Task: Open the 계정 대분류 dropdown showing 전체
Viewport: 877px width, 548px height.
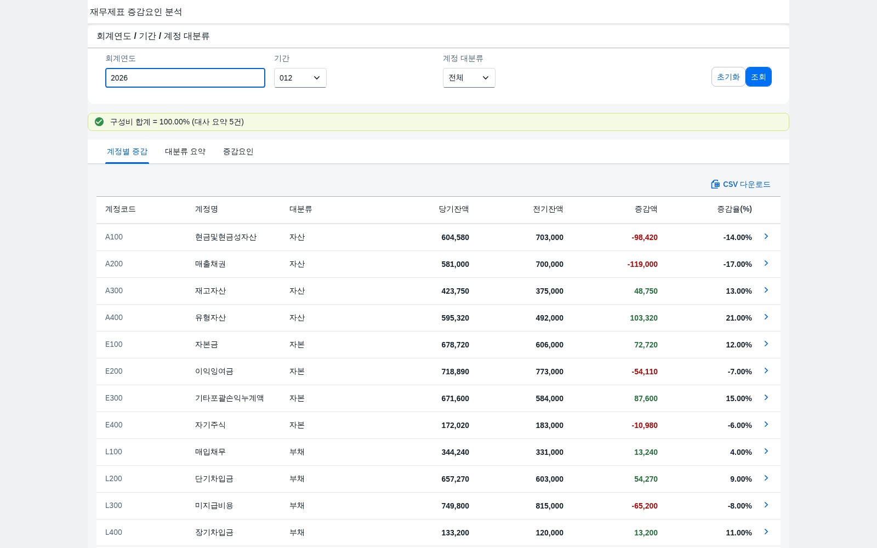Action: click(469, 78)
